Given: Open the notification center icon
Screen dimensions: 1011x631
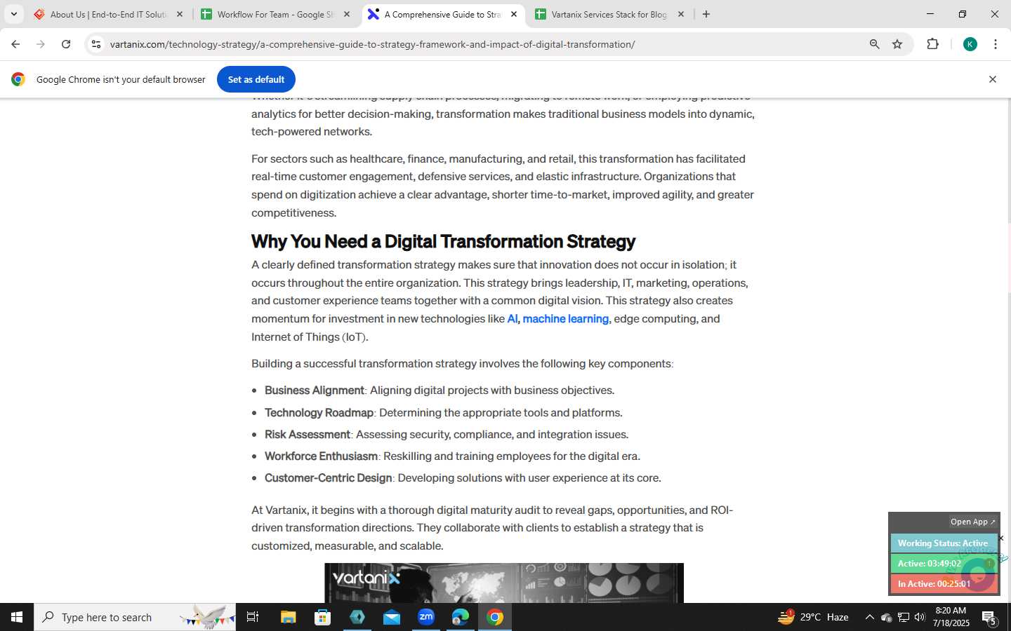Looking at the screenshot, I should 990,618.
